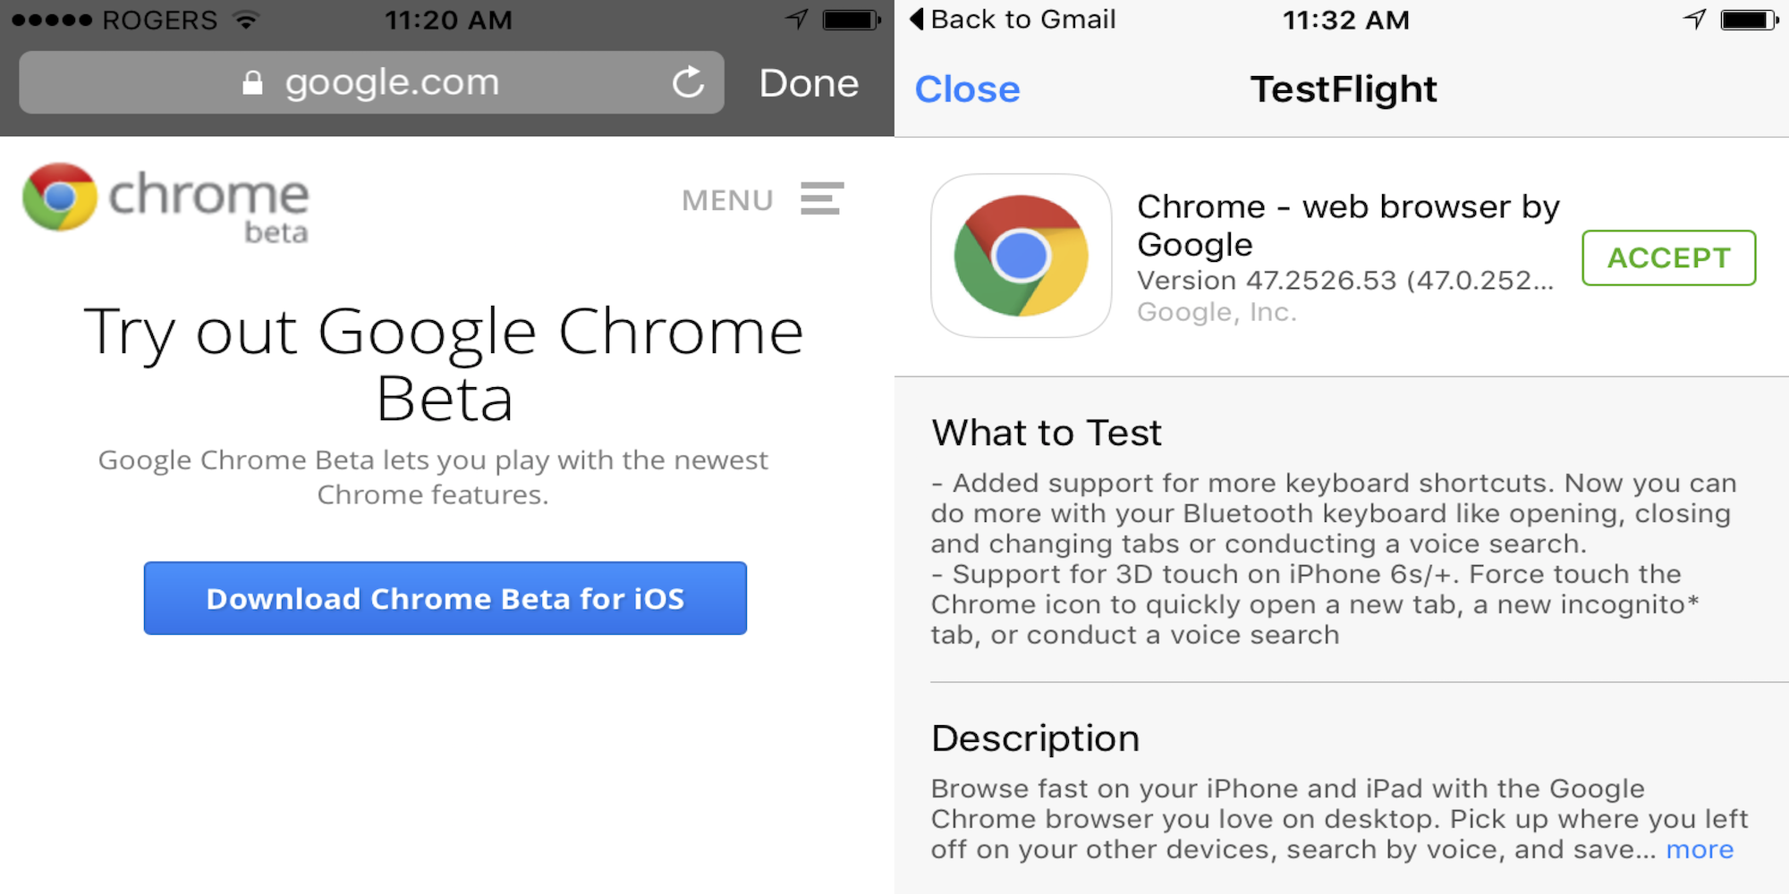Tap the lock icon next to google.com
Screen dimensions: 1789x894
(x=251, y=82)
